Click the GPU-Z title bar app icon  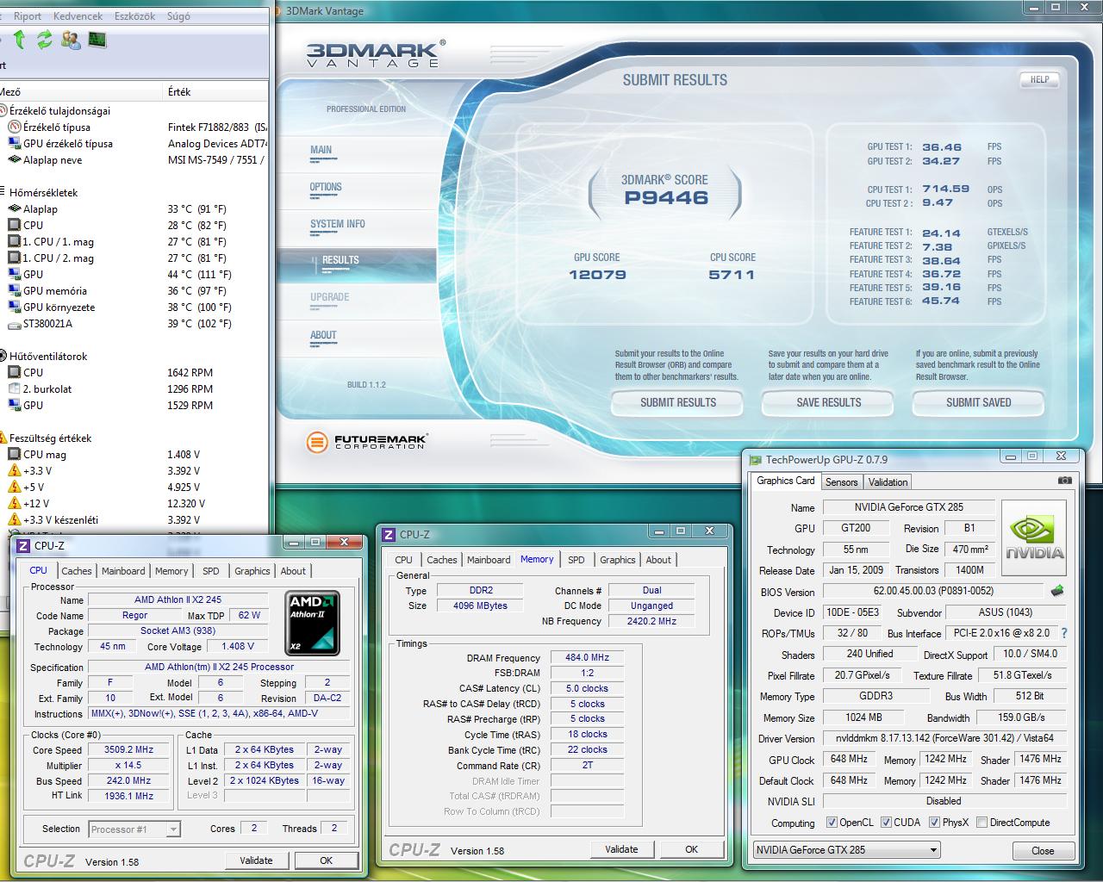coord(756,460)
